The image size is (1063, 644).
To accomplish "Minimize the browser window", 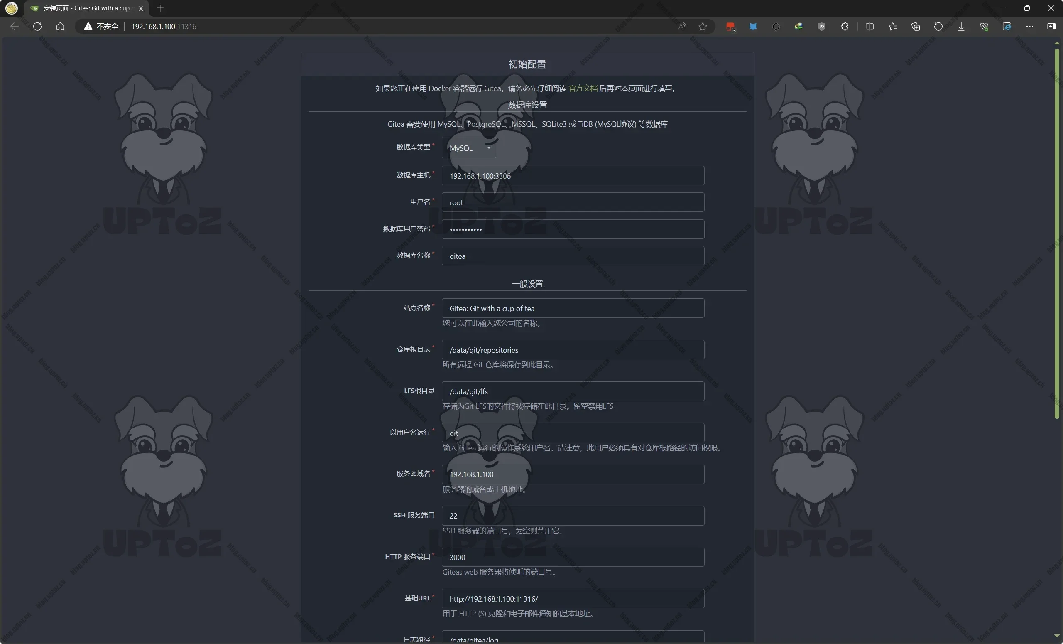I will [1003, 8].
